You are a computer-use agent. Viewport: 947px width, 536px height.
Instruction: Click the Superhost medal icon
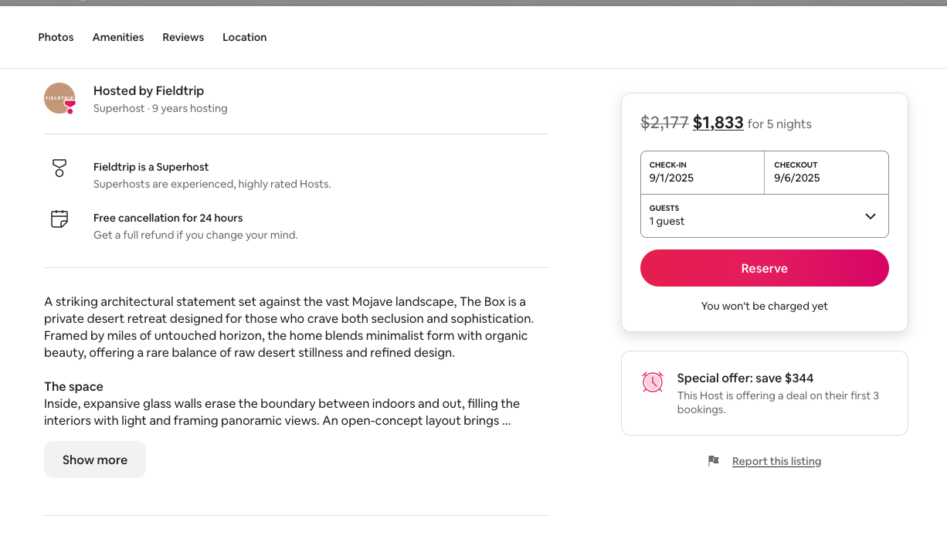(x=59, y=168)
